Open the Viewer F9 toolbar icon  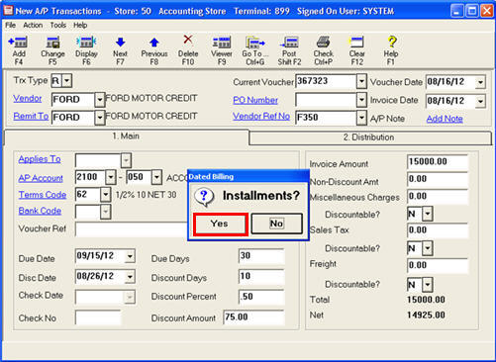coord(222,43)
